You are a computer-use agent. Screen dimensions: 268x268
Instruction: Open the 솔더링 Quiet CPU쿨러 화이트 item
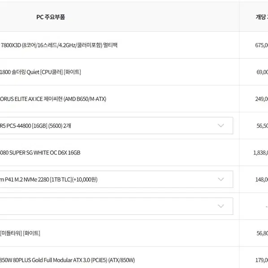40,72
